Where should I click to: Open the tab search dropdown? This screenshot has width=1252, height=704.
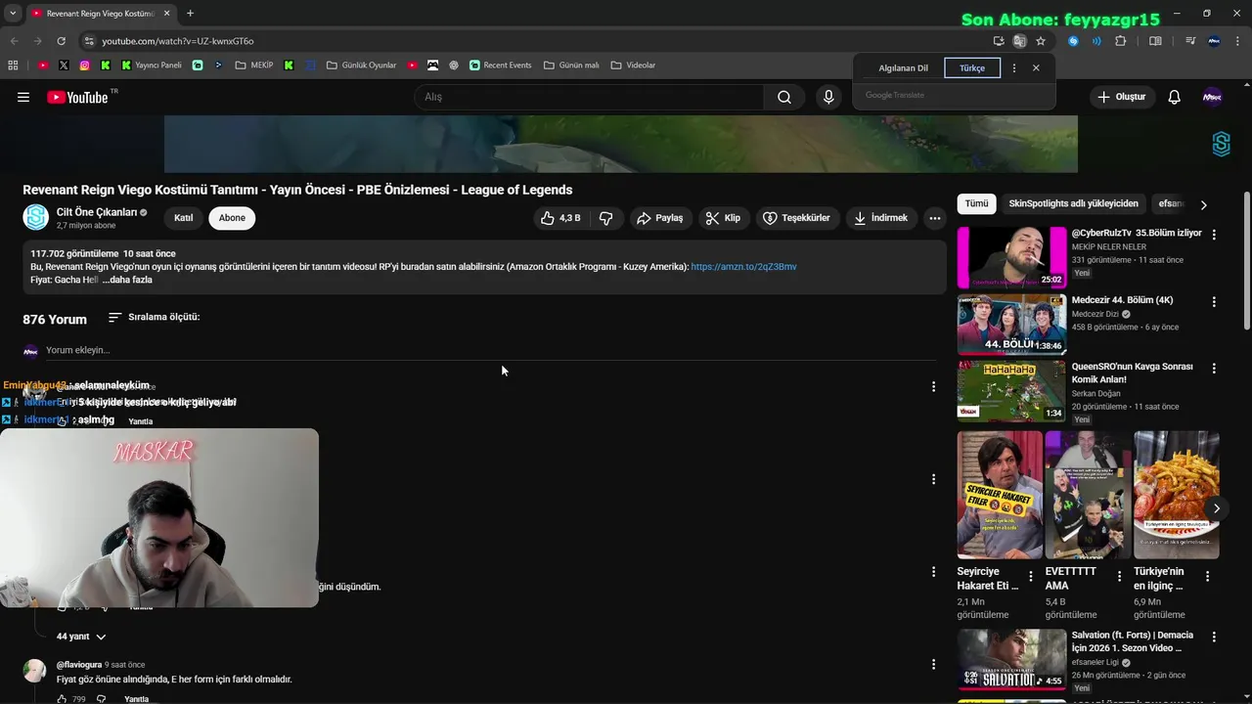[13, 14]
